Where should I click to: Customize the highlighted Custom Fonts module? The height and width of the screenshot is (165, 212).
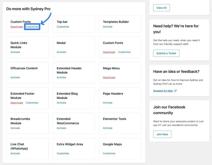[x=32, y=27]
